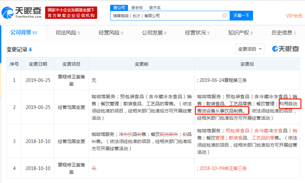
Task: Expand the 变更项目 filter dropdown
Action: (x=250, y=49)
